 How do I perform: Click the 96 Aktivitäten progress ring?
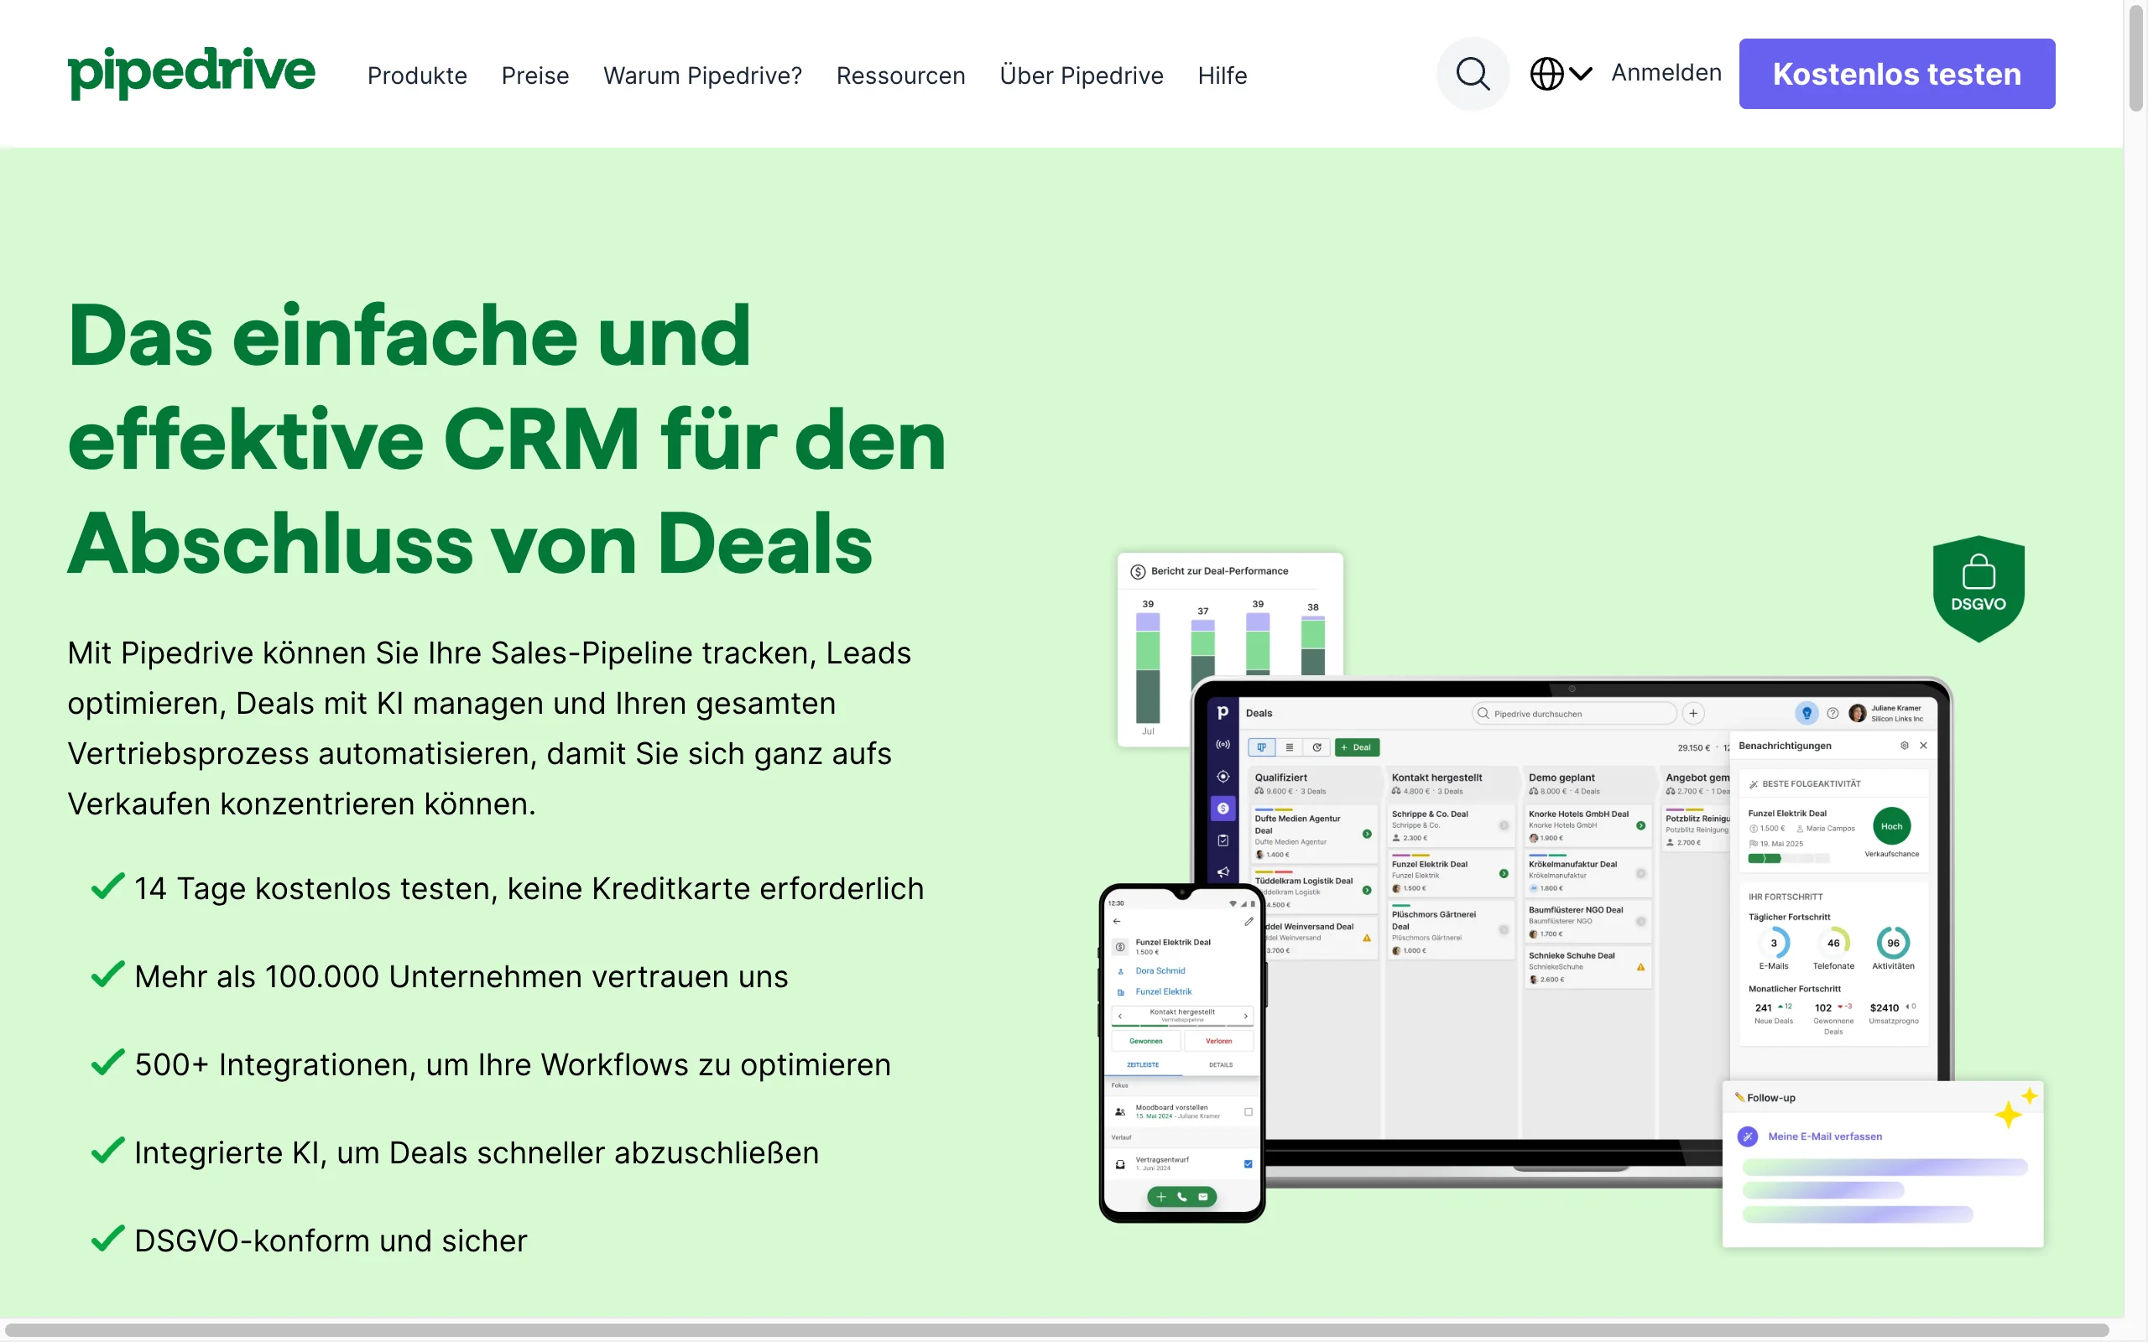tap(1892, 943)
